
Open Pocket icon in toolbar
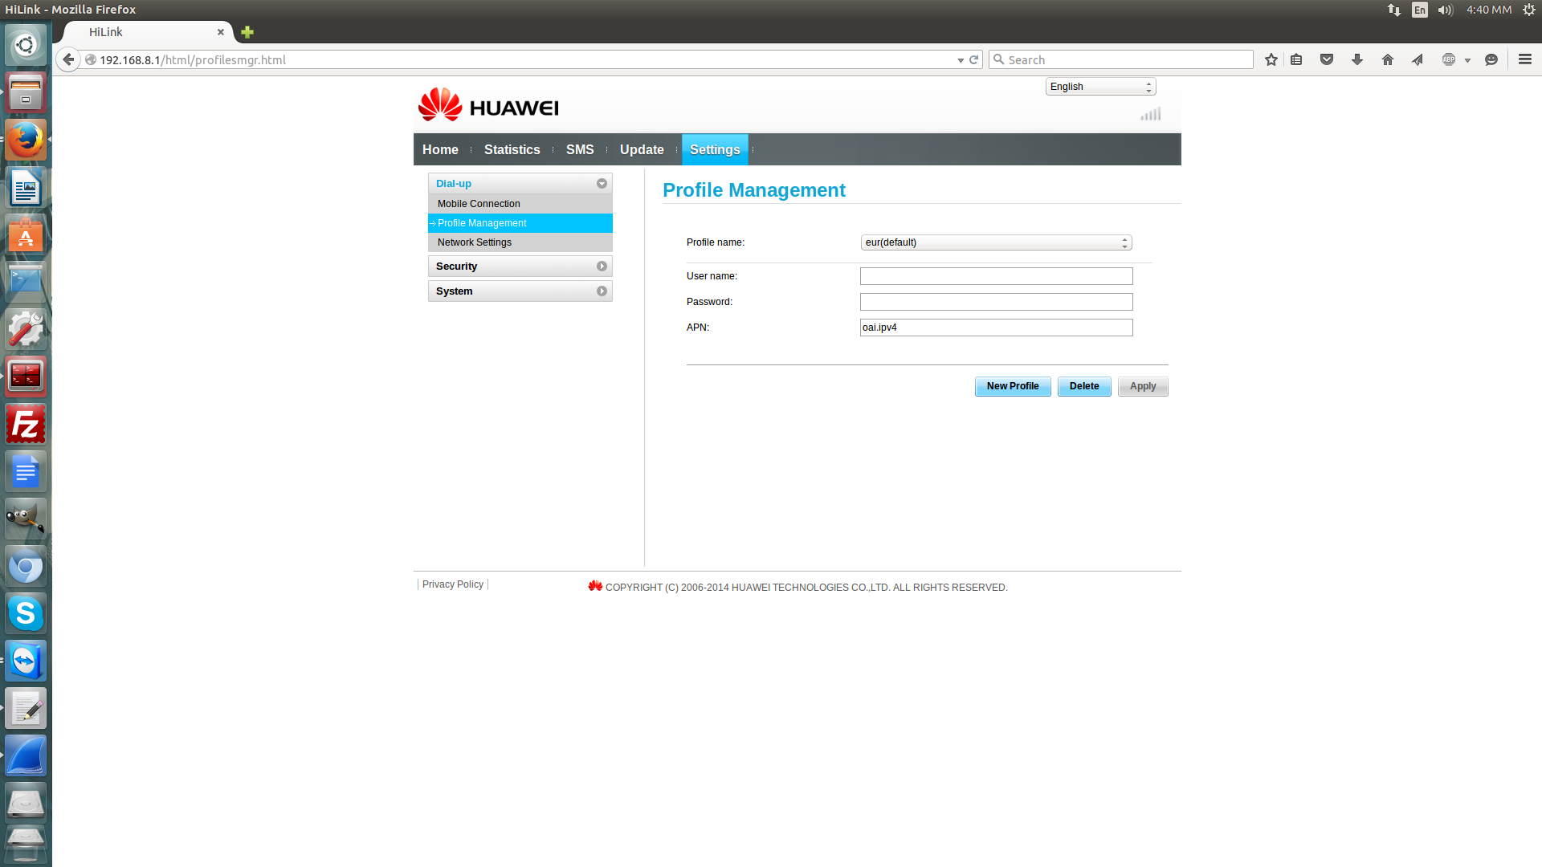[1327, 59]
